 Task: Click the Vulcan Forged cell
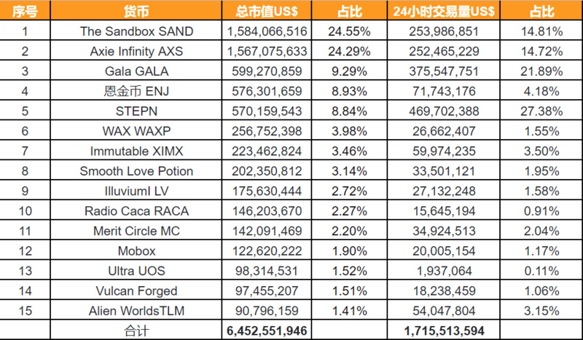[136, 290]
